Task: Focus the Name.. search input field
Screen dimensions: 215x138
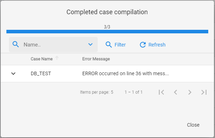Action: tap(55, 44)
